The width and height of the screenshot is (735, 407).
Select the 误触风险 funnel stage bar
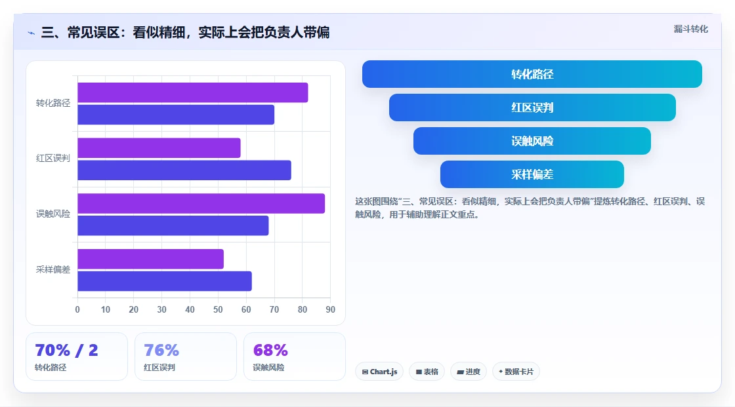pos(532,141)
